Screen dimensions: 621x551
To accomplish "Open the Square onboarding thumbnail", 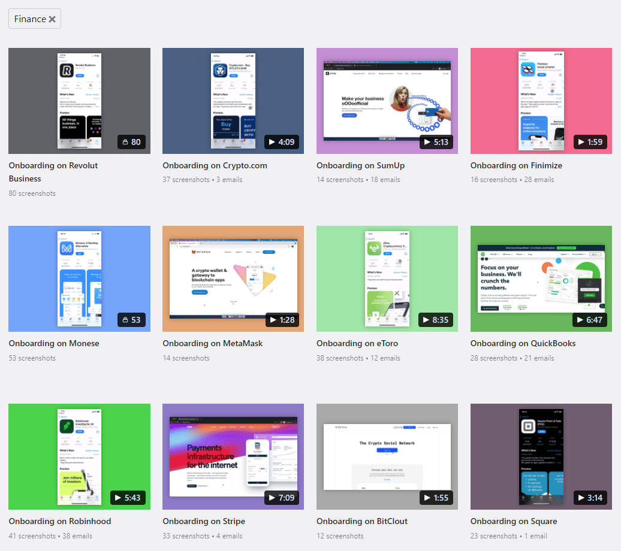I will [541, 456].
